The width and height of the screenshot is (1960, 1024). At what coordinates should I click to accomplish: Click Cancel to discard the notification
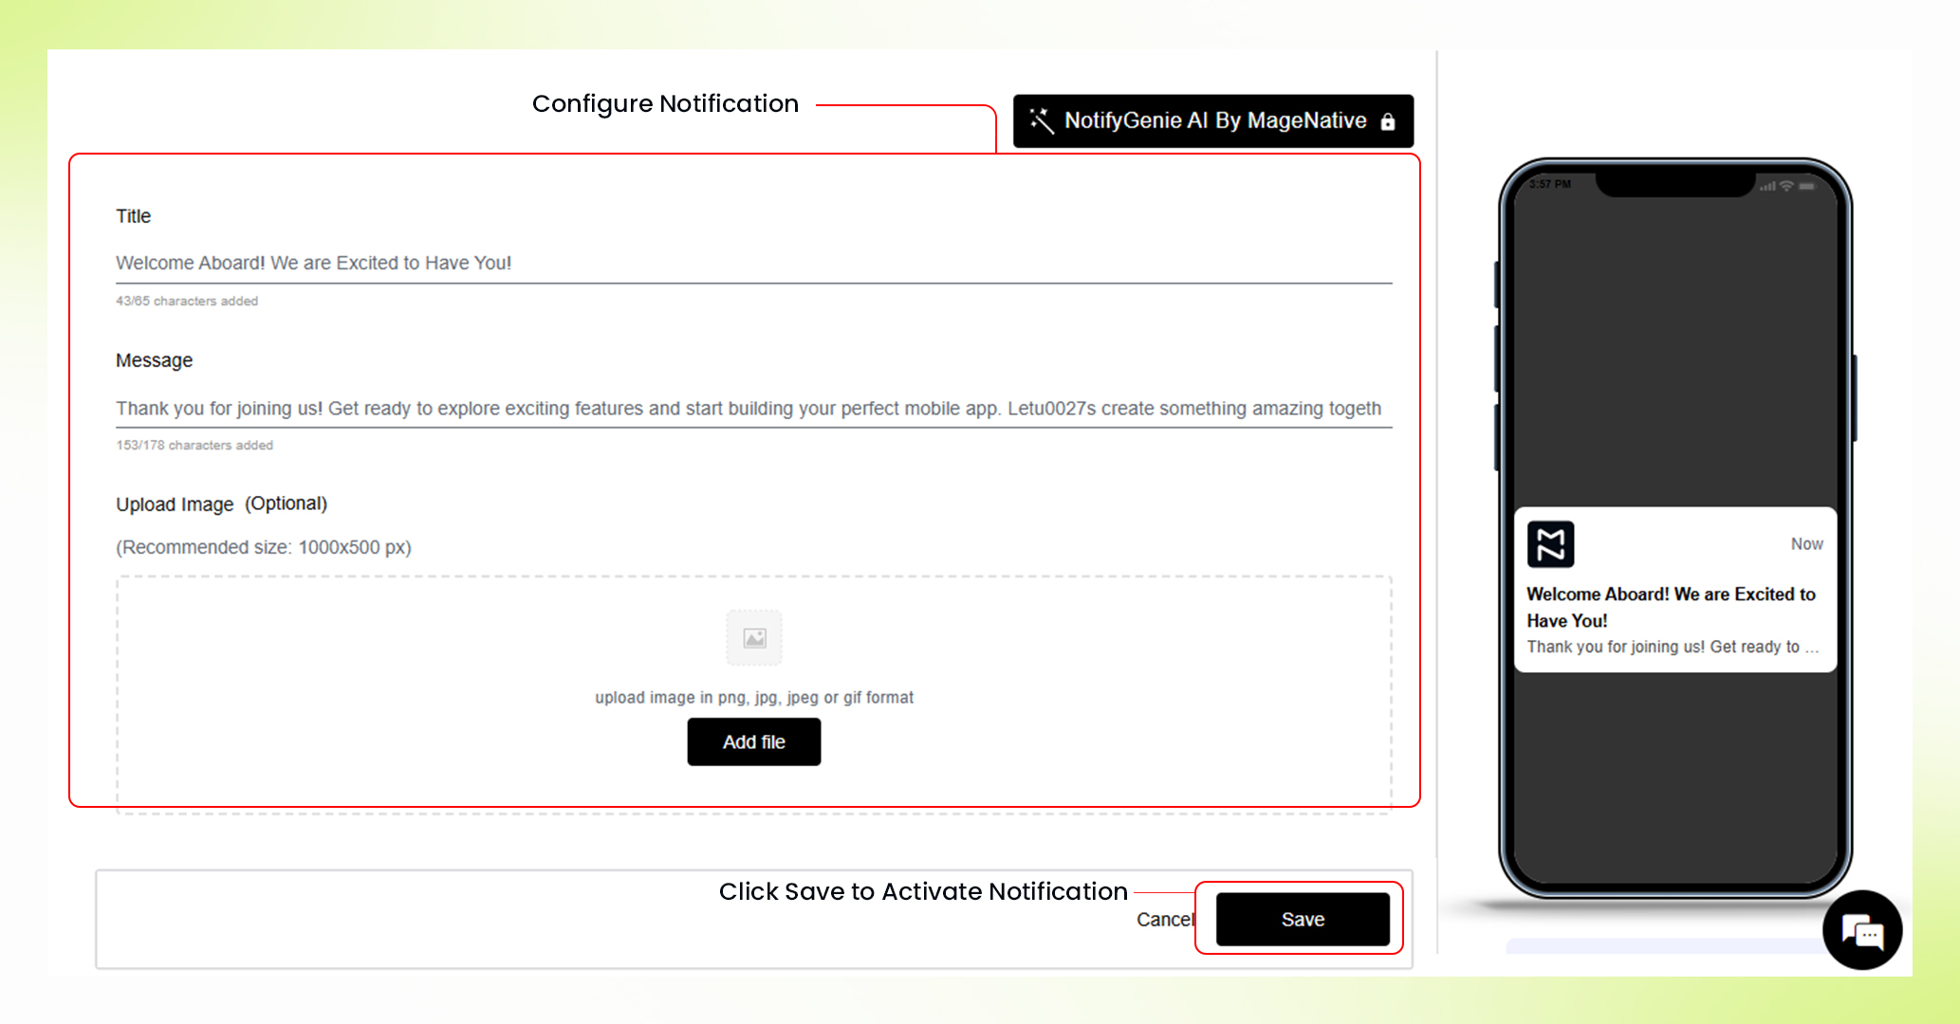[x=1165, y=919]
